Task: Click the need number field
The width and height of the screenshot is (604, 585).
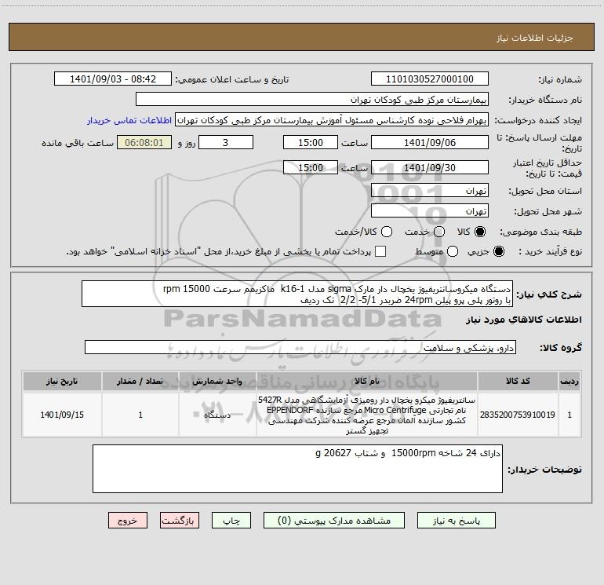Action: click(x=430, y=79)
